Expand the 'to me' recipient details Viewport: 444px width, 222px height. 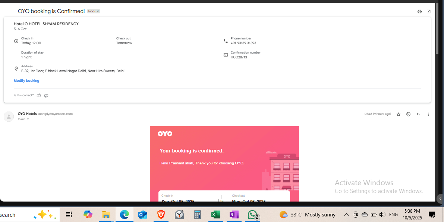pyautogui.click(x=28, y=119)
